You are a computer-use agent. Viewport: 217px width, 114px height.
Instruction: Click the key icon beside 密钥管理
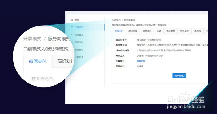coord(72,35)
